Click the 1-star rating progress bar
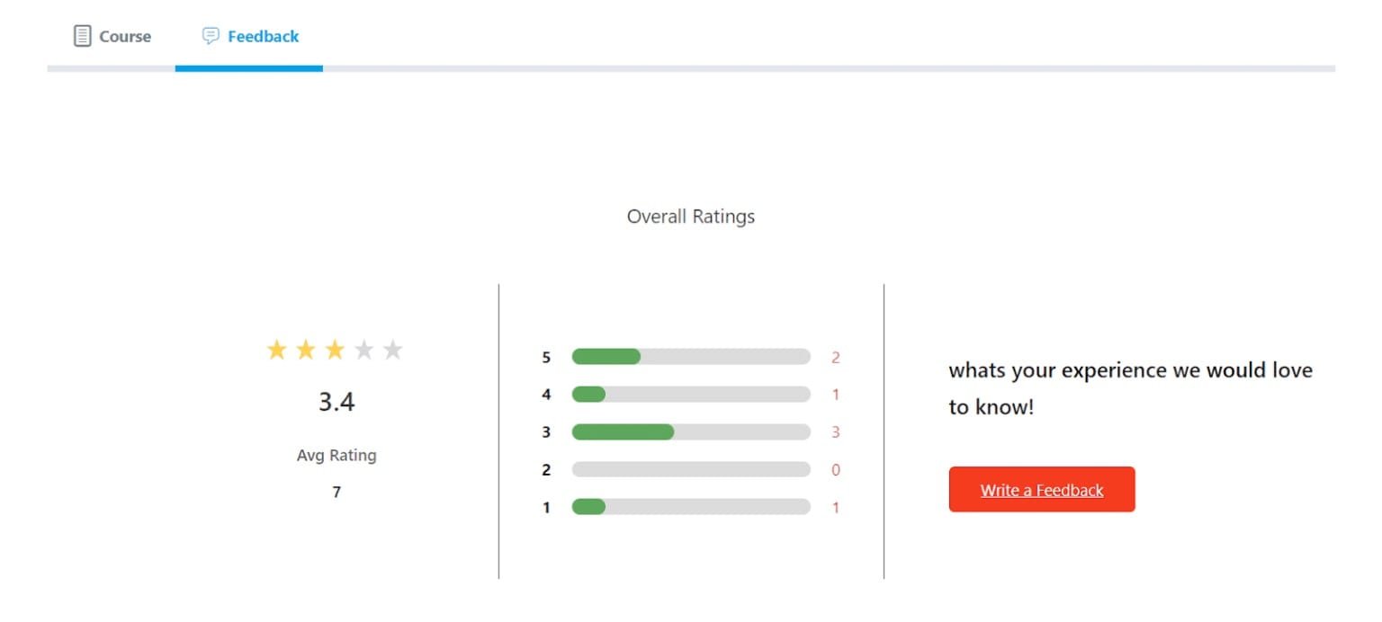This screenshot has height=622, width=1382. pyautogui.click(x=691, y=508)
